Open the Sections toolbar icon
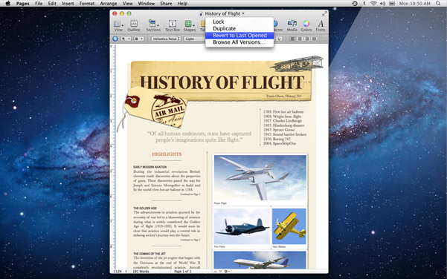The width and height of the screenshot is (447, 279). click(x=153, y=25)
